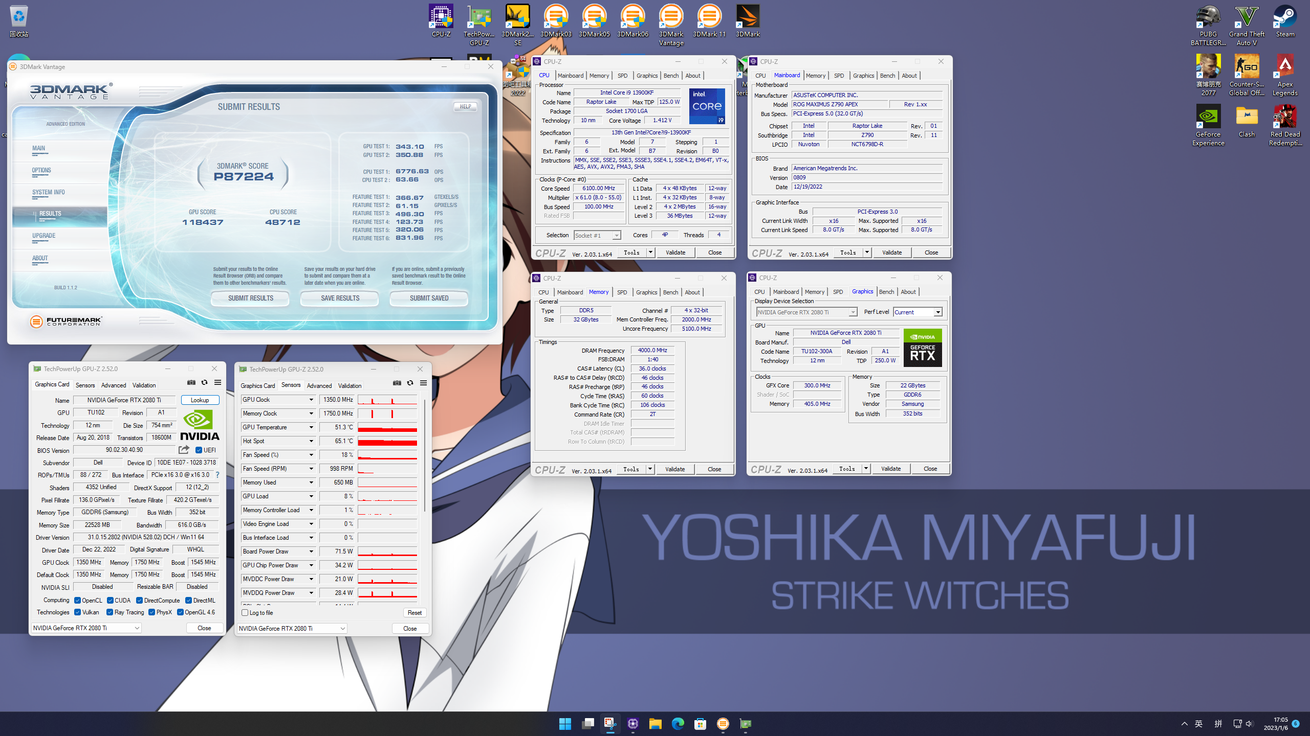Click Bus Interface question mark in GPU-Z
Viewport: 1310px width, 736px height.
click(217, 475)
